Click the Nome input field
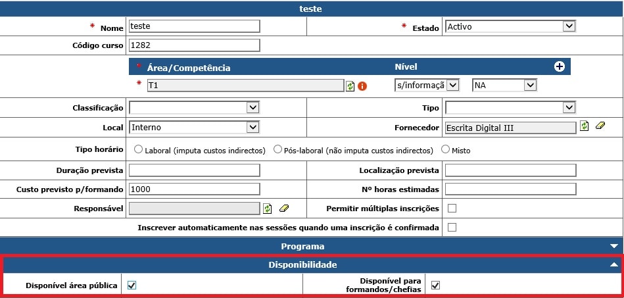 point(194,26)
